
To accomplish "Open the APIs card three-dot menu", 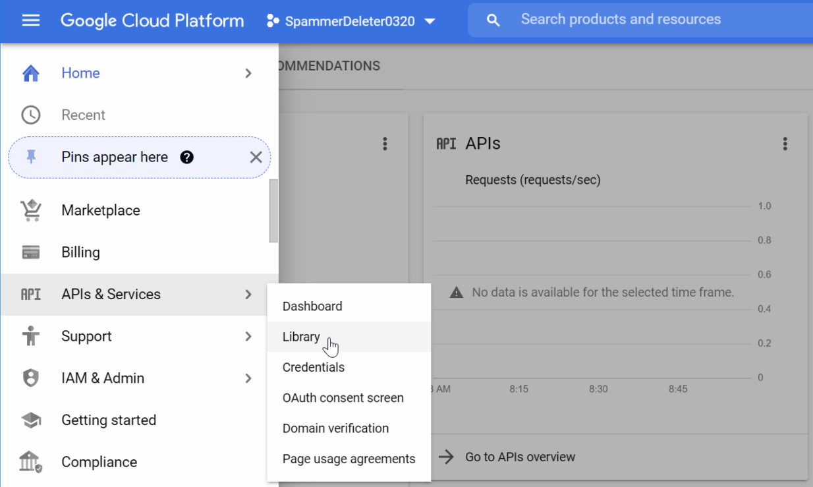I will pos(785,144).
